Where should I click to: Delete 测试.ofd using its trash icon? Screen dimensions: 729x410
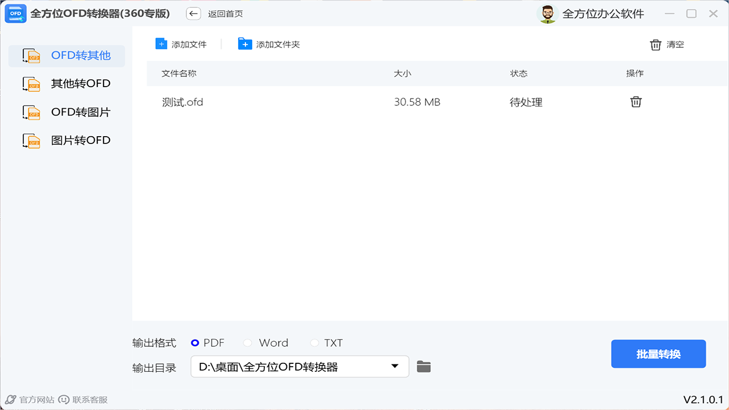[636, 102]
